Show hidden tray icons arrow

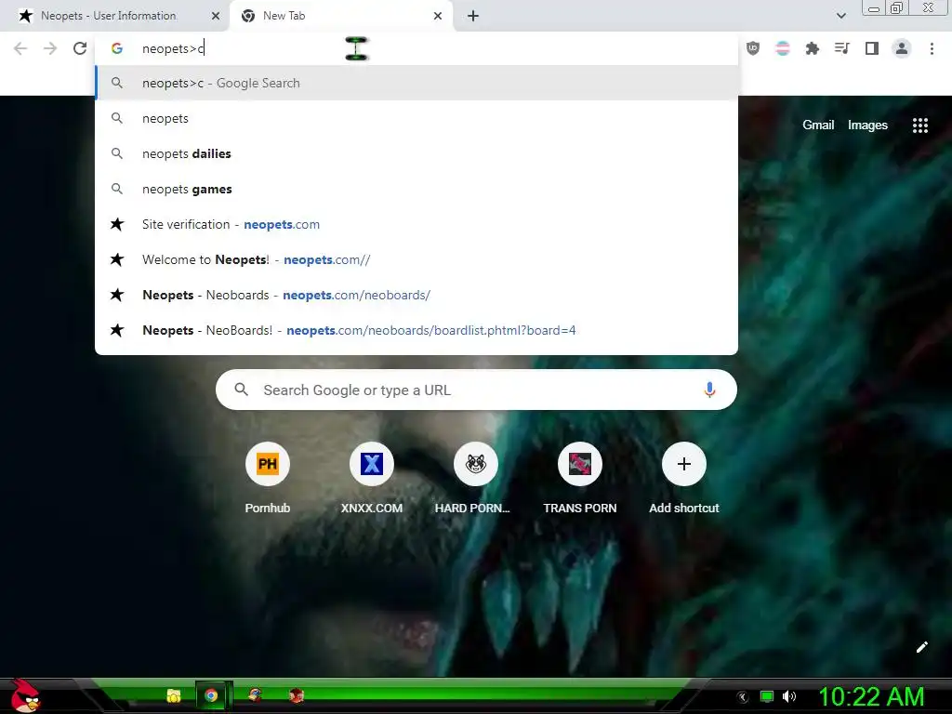[743, 696]
